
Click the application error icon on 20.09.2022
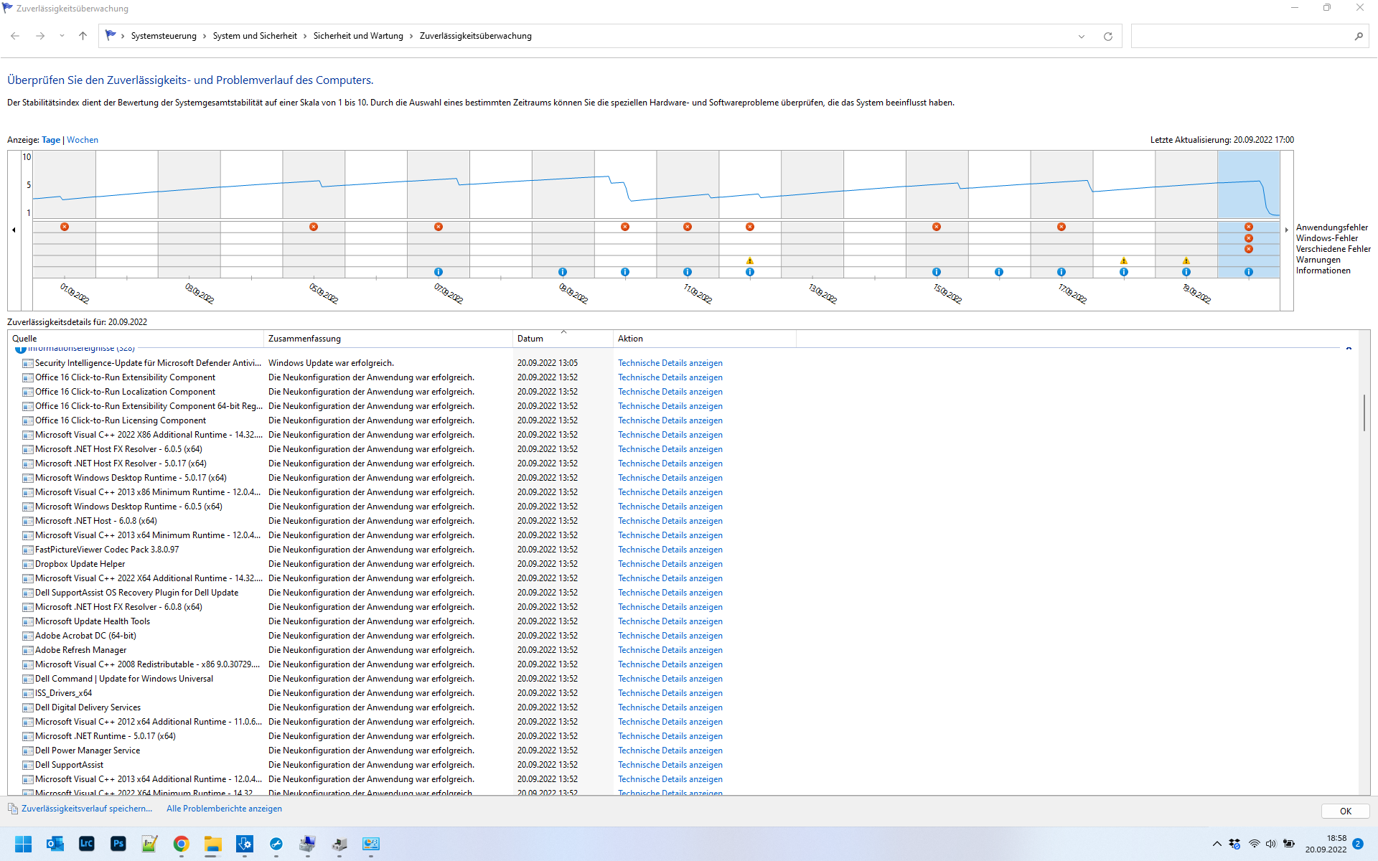[1248, 227]
